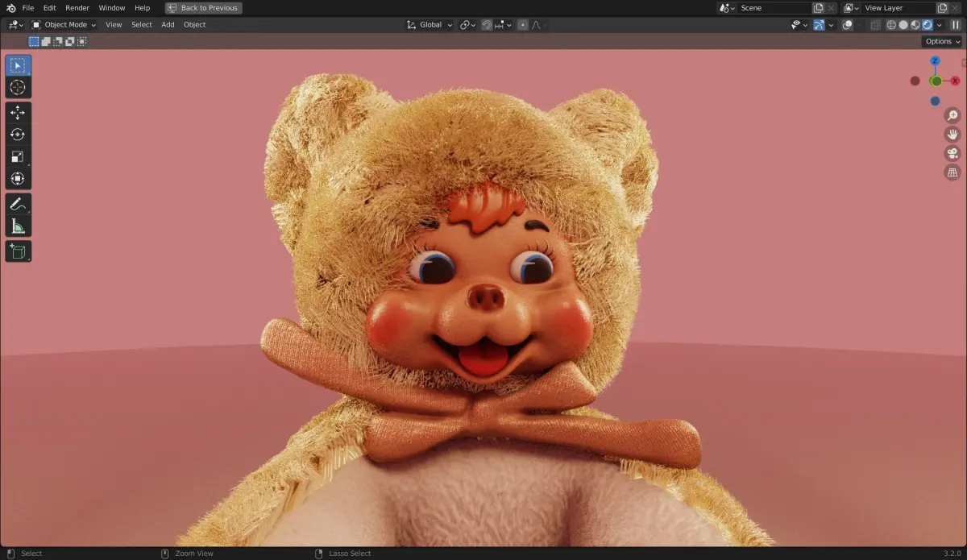
Task: Switch to wireframe viewport shading
Action: coord(891,25)
